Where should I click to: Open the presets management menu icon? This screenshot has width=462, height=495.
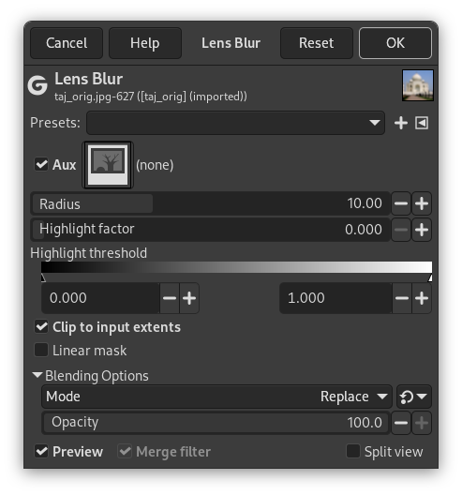point(422,123)
